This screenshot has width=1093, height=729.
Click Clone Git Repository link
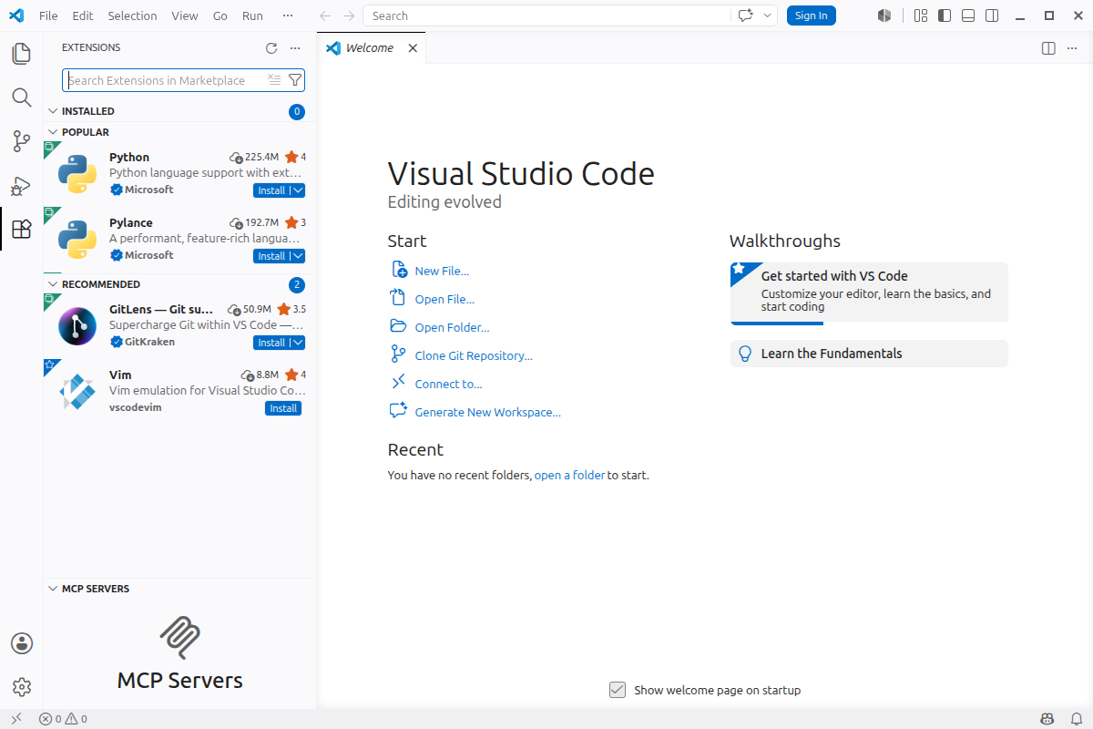point(474,355)
